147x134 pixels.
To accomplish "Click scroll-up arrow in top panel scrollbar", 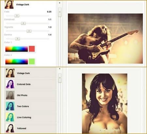I will click(59, 3).
